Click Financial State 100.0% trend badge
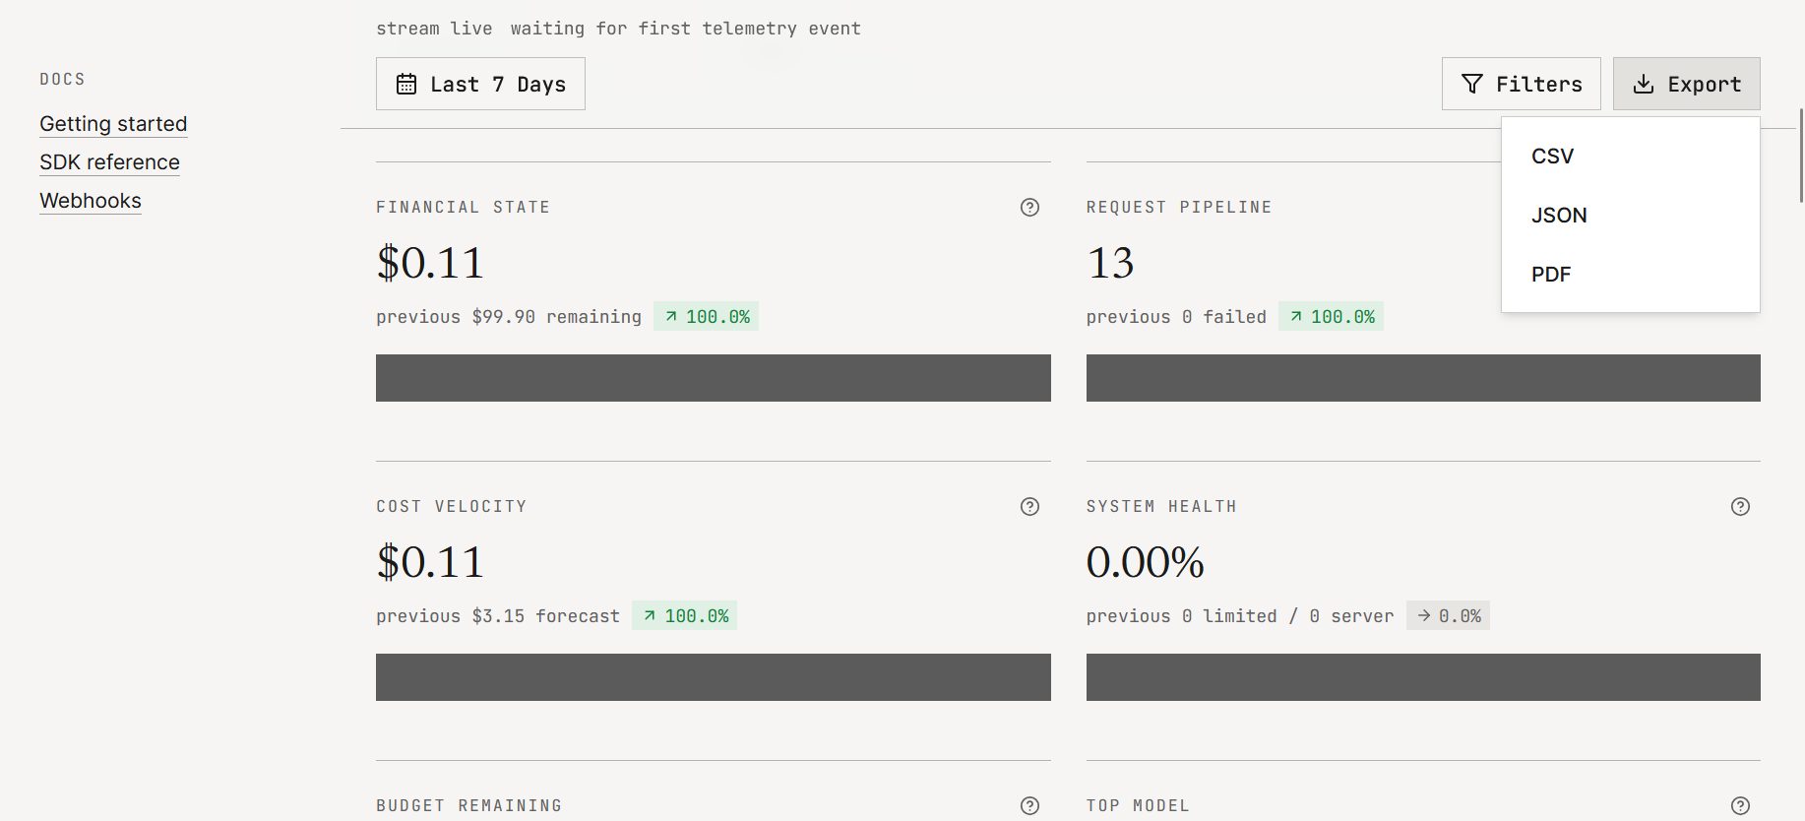 click(707, 317)
